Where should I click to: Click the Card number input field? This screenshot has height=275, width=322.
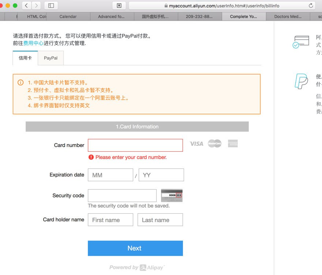pos(135,145)
